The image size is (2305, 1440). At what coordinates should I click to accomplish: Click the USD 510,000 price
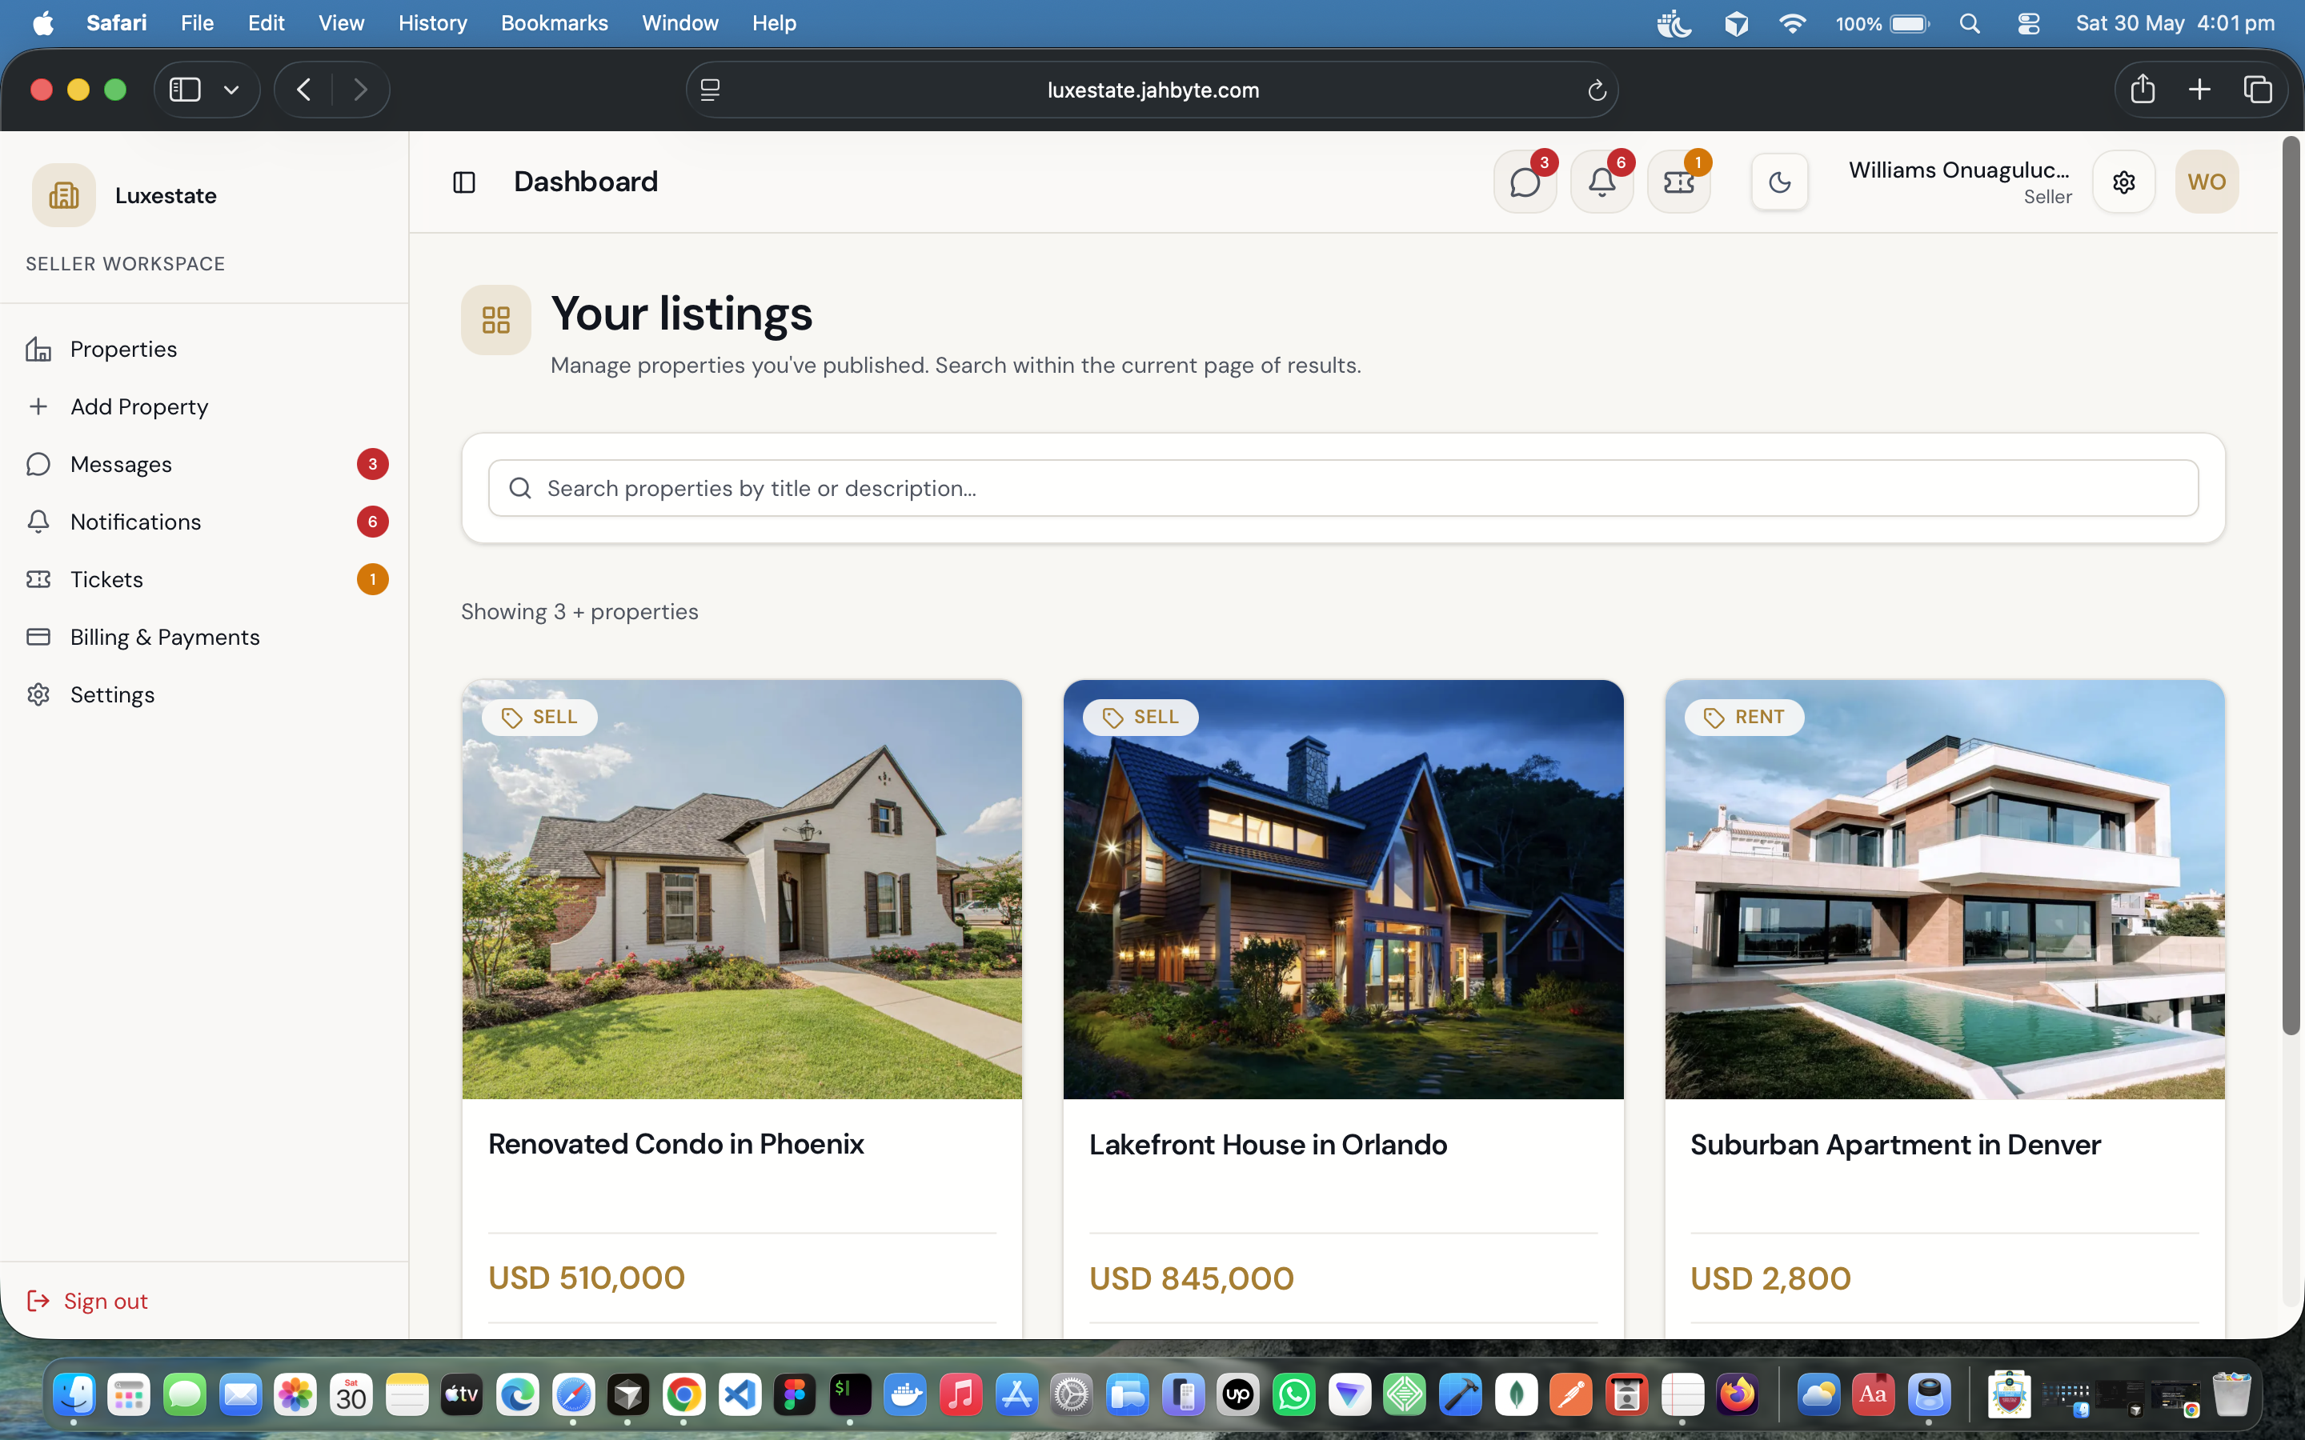[587, 1278]
